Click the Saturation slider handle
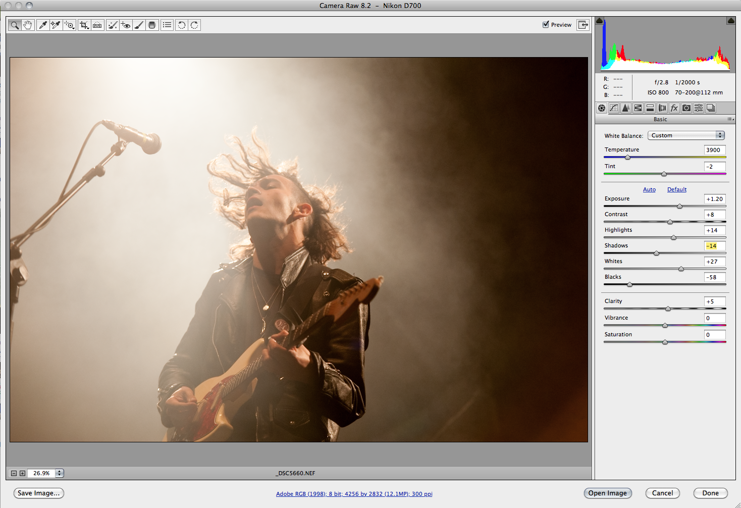 click(x=665, y=342)
